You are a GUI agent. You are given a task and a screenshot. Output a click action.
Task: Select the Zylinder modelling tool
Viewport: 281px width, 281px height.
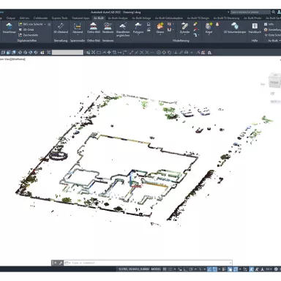(184, 28)
